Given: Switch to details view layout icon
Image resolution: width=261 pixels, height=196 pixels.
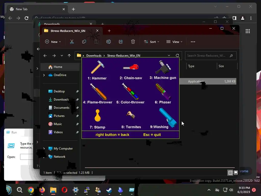Looking at the screenshot, I should click(230, 173).
